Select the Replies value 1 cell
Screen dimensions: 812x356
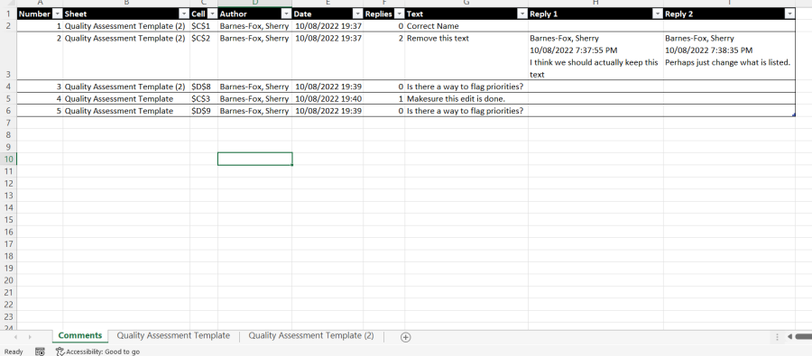(x=383, y=99)
